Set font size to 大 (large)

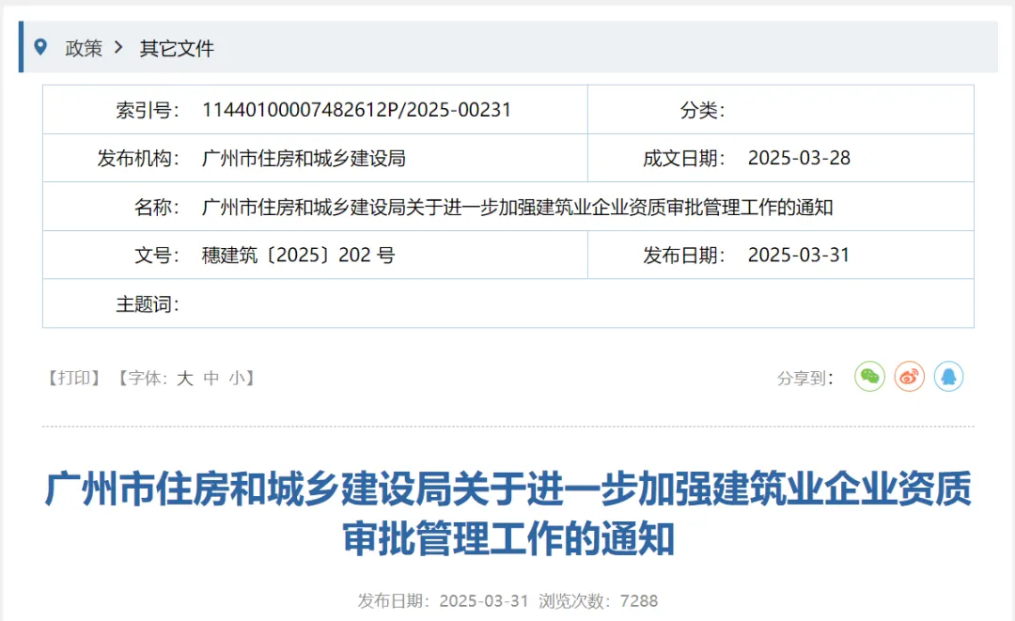click(x=184, y=378)
